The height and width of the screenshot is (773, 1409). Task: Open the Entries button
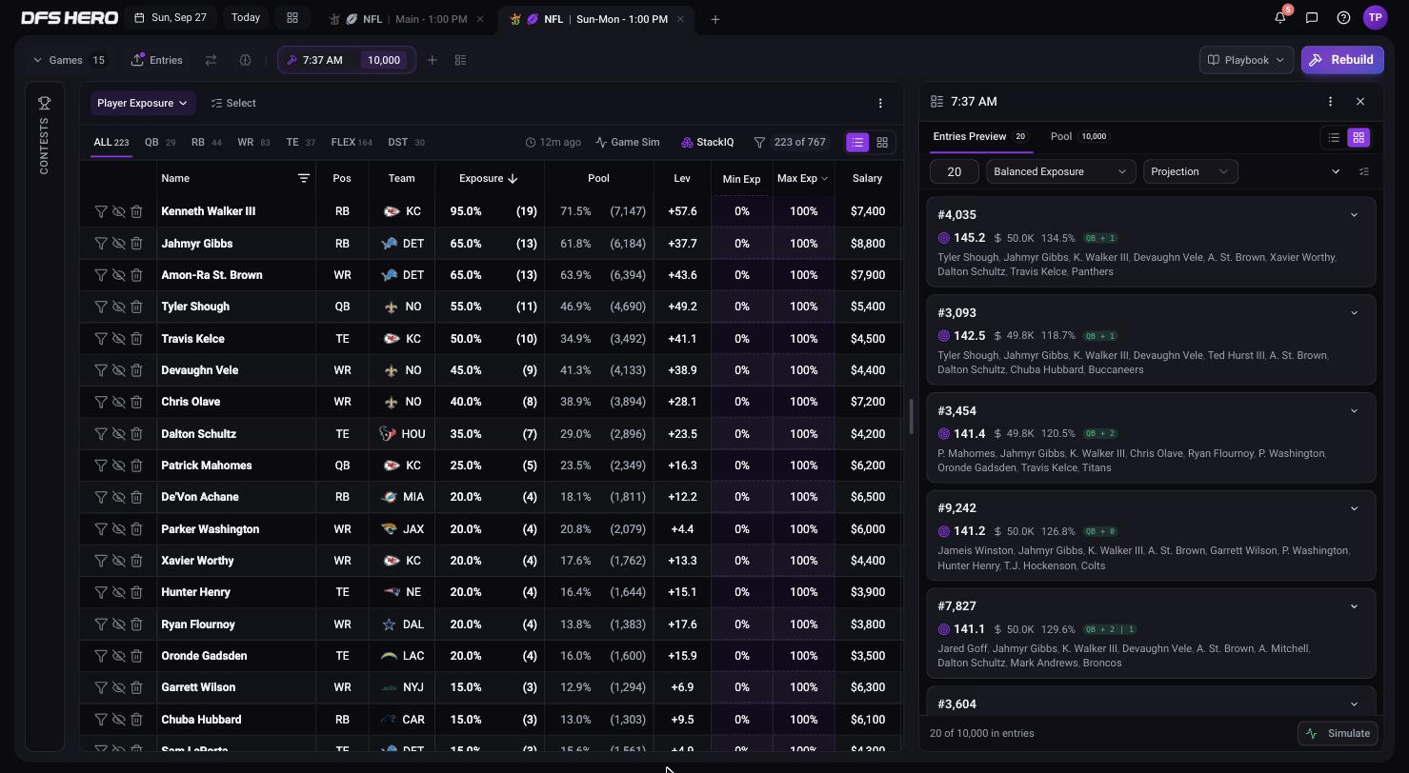pos(157,60)
